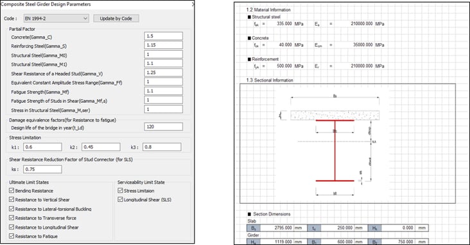
Task: Toggle the Stress Limitation SLS checkbox
Action: pyautogui.click(x=121, y=190)
